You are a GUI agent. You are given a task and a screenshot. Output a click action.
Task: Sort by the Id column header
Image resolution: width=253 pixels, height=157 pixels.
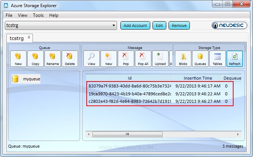coord(130,78)
